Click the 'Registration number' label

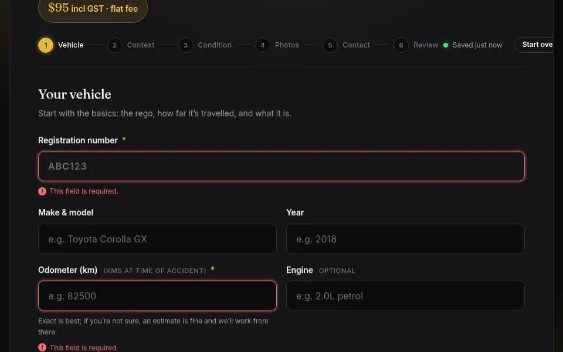(78, 140)
